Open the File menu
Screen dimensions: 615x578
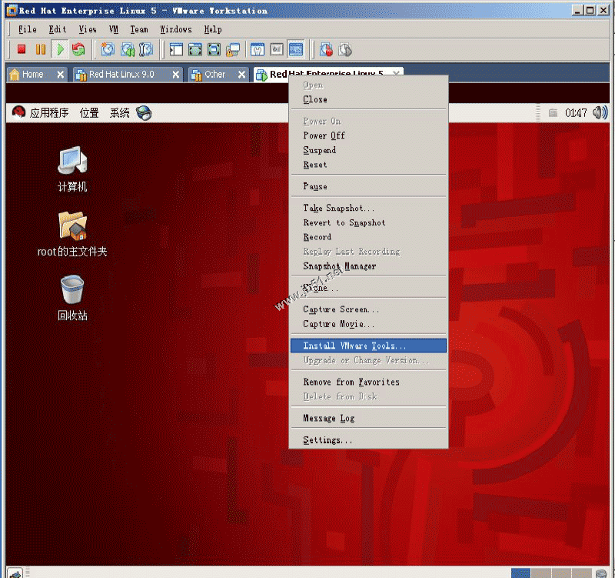click(28, 29)
